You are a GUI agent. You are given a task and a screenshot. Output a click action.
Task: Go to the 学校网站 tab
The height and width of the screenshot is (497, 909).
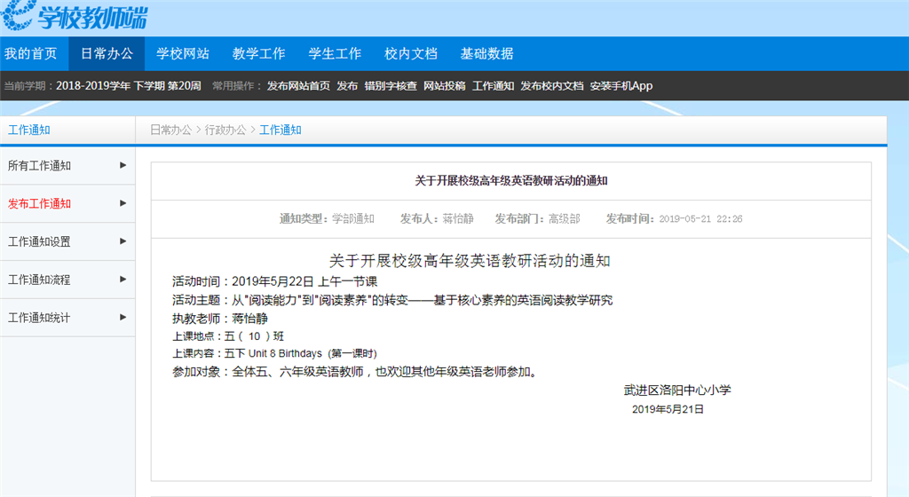(183, 54)
